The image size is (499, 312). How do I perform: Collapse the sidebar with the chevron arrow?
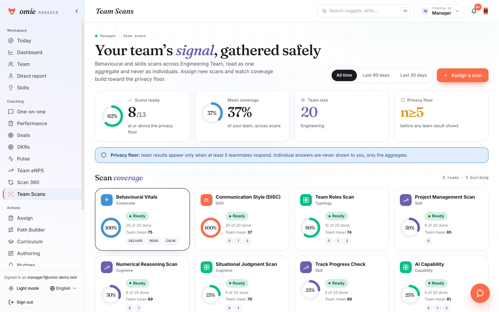click(77, 11)
